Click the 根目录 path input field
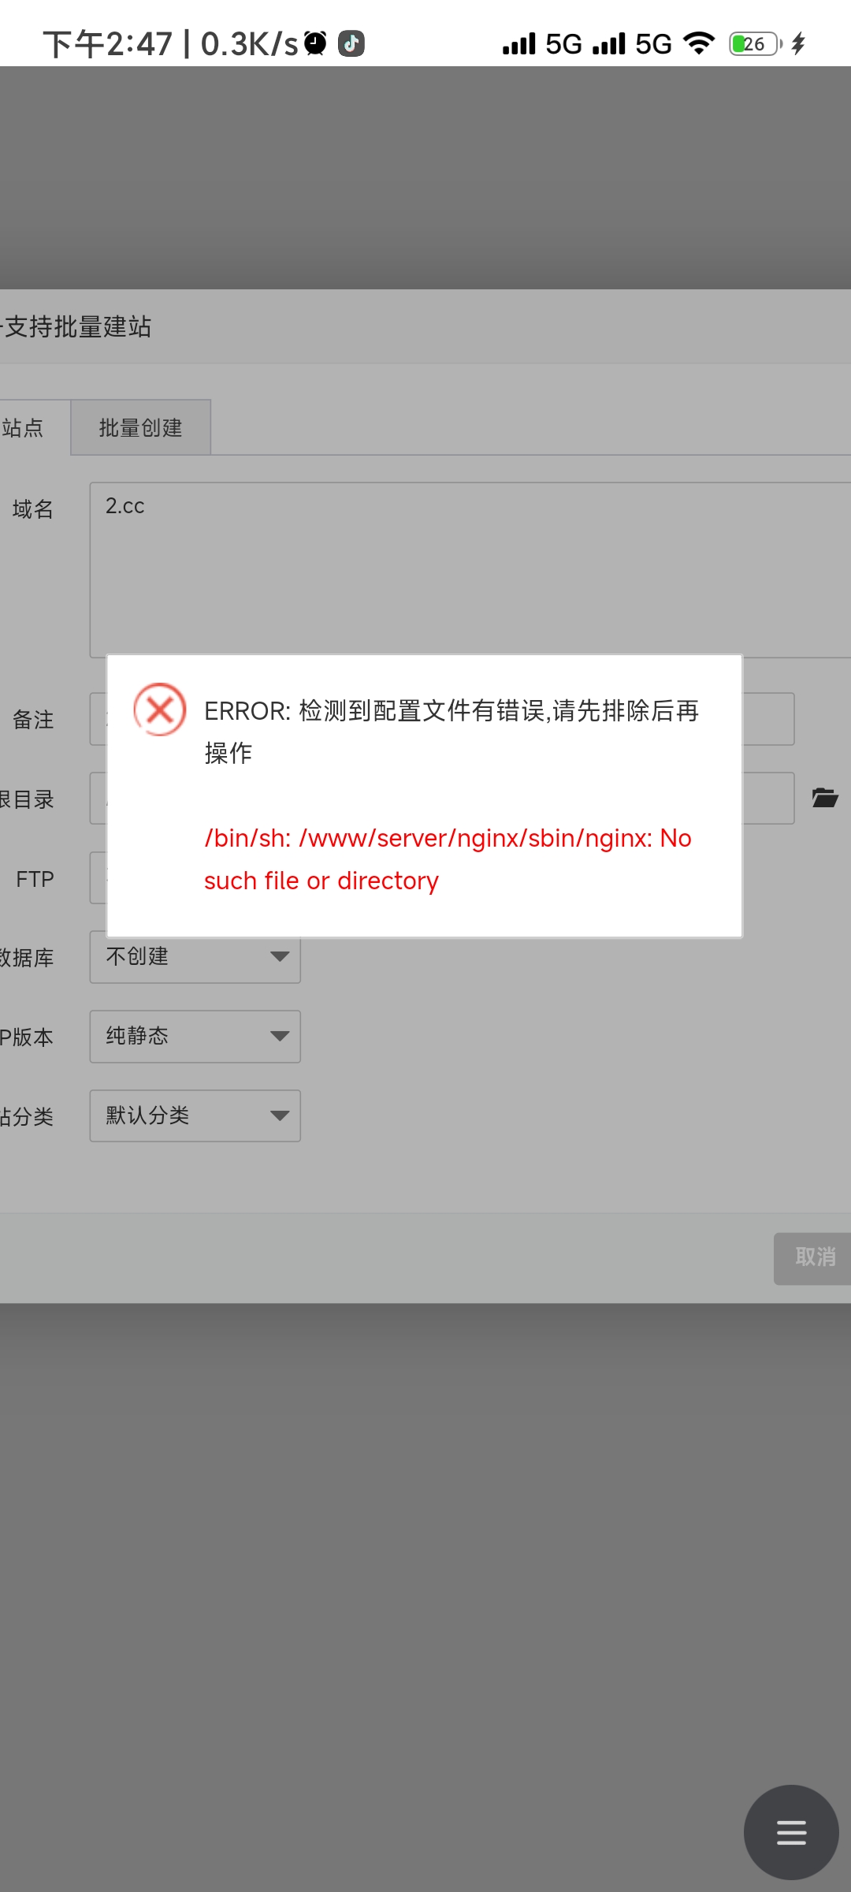This screenshot has width=851, height=1892. (442, 798)
